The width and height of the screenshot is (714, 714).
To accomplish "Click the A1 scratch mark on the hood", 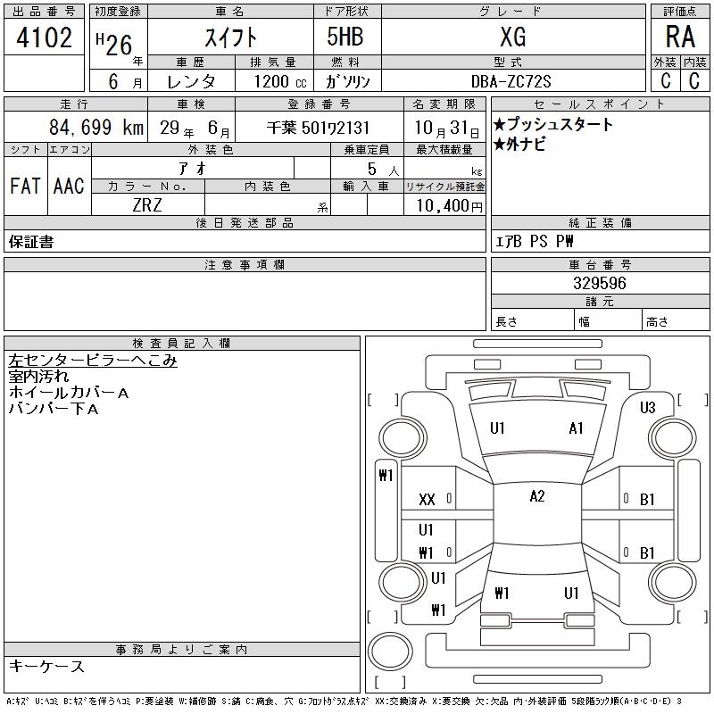I will point(576,428).
